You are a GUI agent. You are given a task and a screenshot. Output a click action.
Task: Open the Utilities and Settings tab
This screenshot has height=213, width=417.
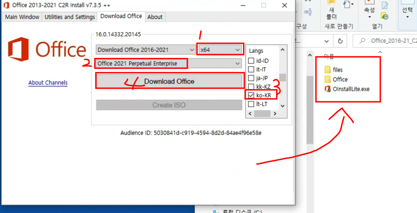[x=70, y=17]
